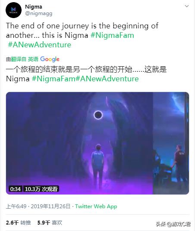Click the @nigmagg handle
Screen dimensions: 195x231
[x=39, y=13]
